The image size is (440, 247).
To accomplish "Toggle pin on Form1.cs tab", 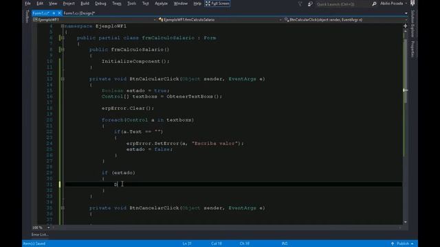I will [x=54, y=13].
